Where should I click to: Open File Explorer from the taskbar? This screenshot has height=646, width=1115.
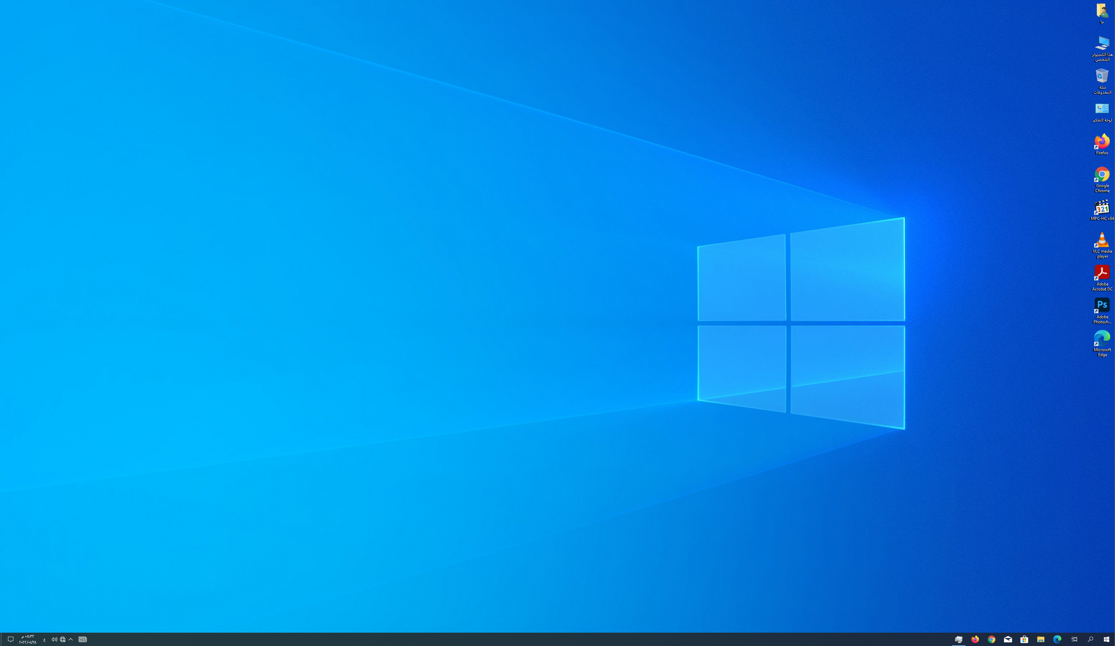1041,639
